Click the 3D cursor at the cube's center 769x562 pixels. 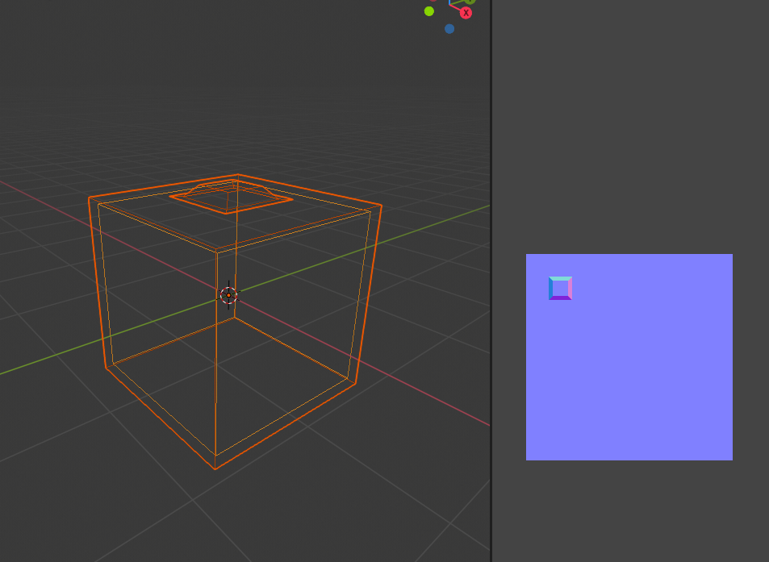coord(230,297)
